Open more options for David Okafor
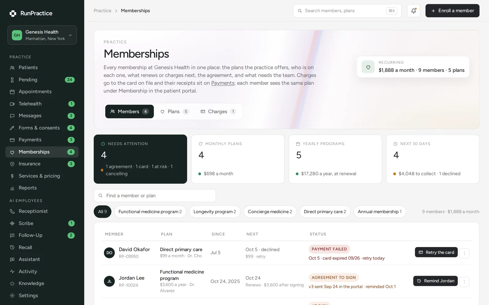 (464, 253)
